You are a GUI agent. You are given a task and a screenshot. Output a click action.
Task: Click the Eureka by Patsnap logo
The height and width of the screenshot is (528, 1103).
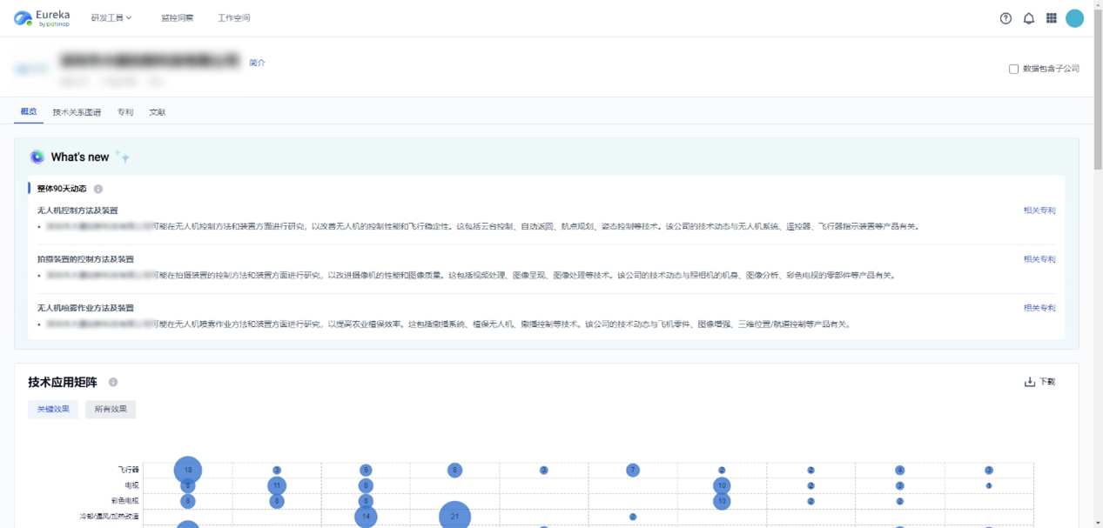(42, 18)
